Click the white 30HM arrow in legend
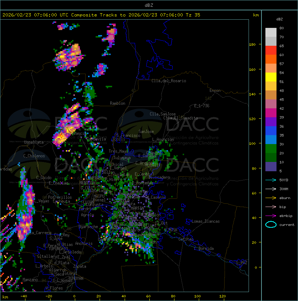This screenshot has height=301, width=298. [x=271, y=189]
